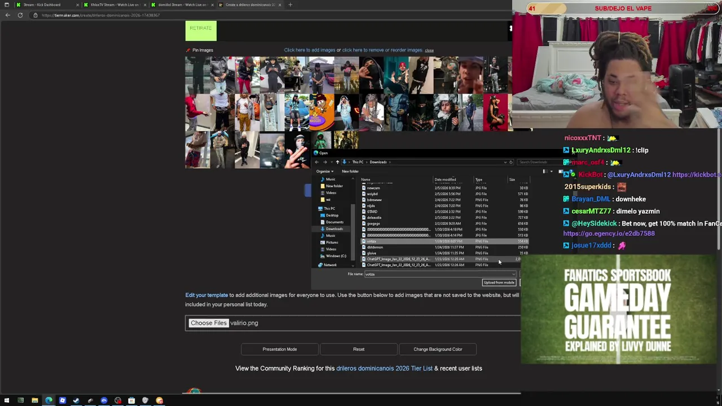This screenshot has height=406, width=722.
Task: Click the File name input field
Action: coord(440,274)
